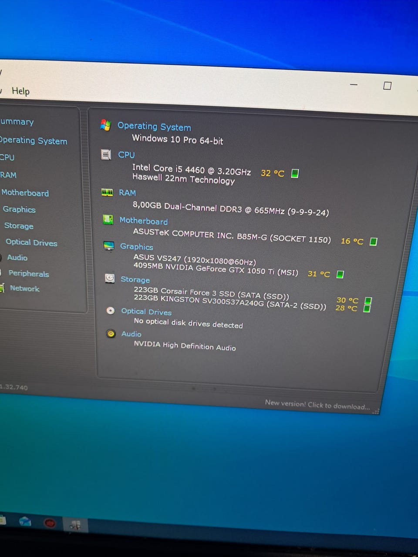
Task: Click '8,00GB Dual-Channel DDR3' RAM line
Action: (x=230, y=208)
